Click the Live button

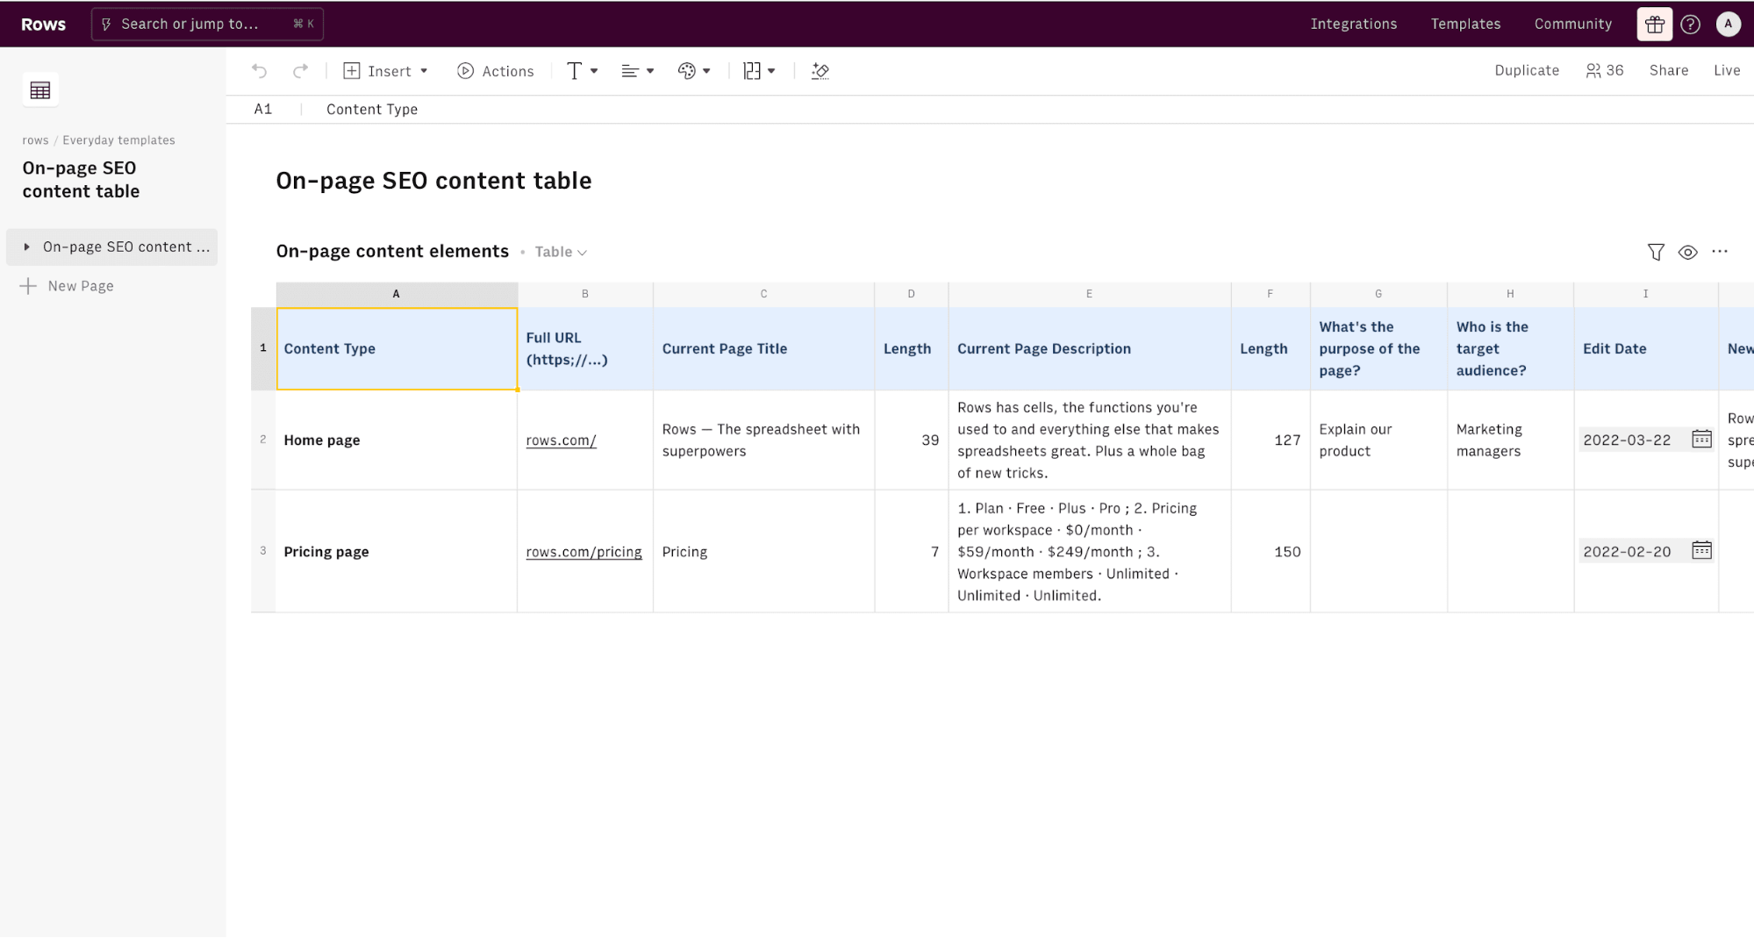tap(1727, 70)
